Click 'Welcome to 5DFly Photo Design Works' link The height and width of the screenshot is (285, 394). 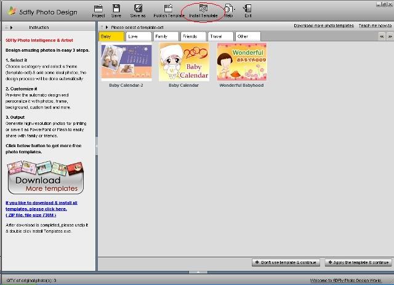pos(345,281)
